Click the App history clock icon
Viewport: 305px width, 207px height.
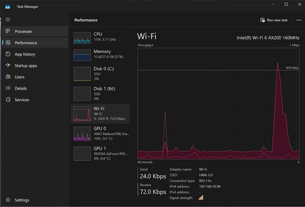click(x=8, y=54)
